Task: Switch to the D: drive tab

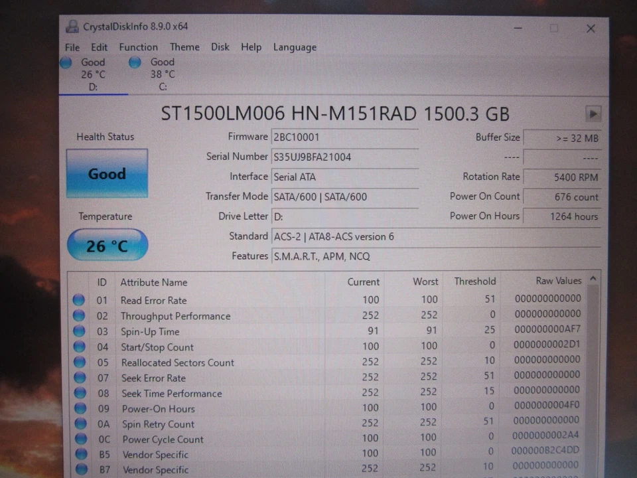Action: [93, 74]
